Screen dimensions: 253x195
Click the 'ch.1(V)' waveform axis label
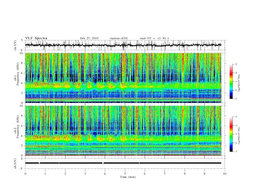(x=15, y=45)
